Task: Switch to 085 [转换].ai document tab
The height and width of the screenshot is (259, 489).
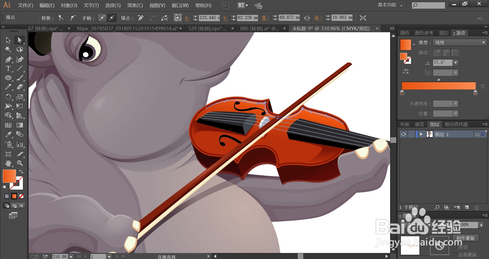Action: [259, 28]
